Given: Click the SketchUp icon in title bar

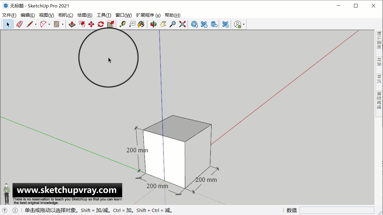Looking at the screenshot, I should coord(6,6).
